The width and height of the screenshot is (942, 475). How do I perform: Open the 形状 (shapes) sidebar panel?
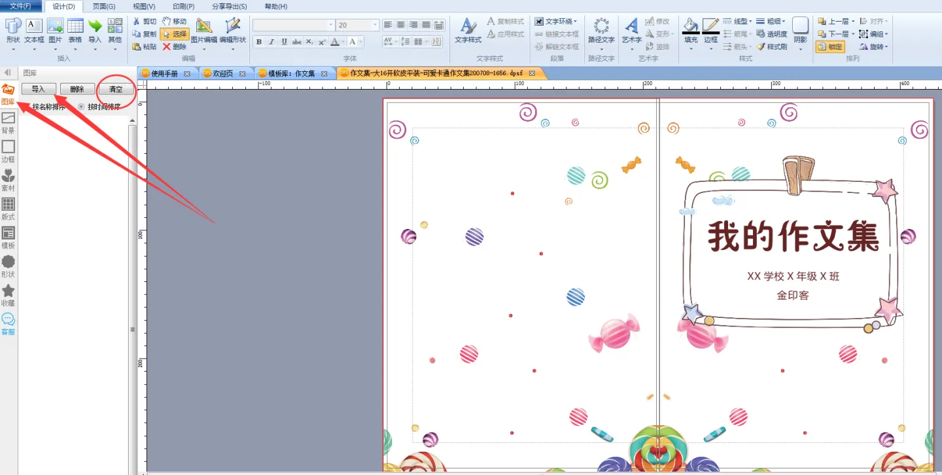[x=8, y=266]
